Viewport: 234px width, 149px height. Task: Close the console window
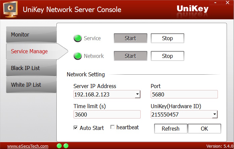(x=228, y=3)
